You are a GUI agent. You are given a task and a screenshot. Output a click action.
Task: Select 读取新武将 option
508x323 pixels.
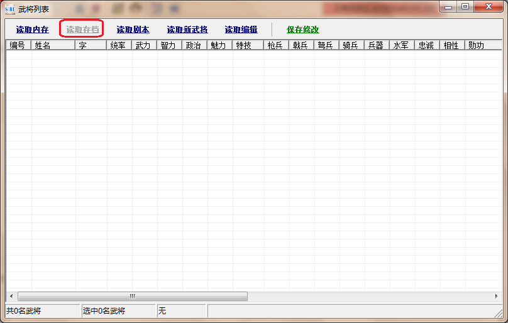pyautogui.click(x=187, y=30)
